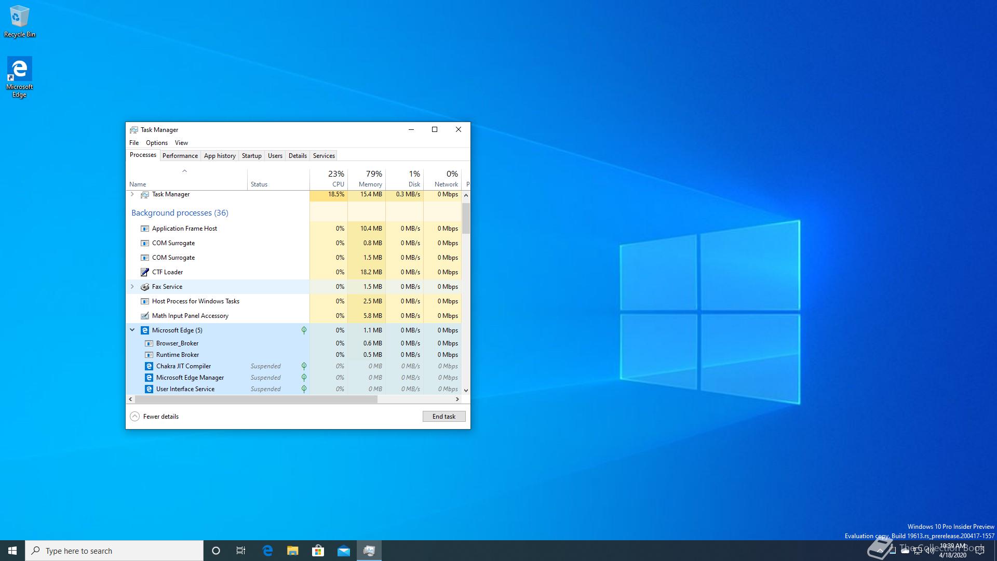The height and width of the screenshot is (561, 997).
Task: Collapse view using Fewer details
Action: (x=154, y=417)
